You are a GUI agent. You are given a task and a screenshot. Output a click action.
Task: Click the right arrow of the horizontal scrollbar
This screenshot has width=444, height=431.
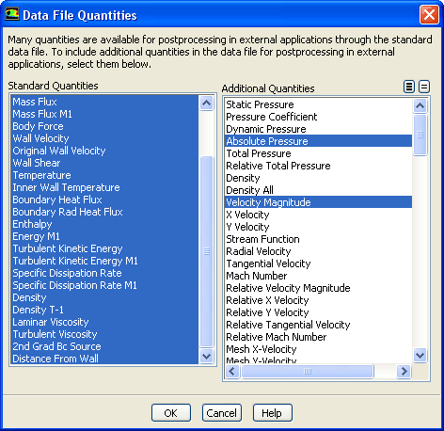click(x=404, y=372)
